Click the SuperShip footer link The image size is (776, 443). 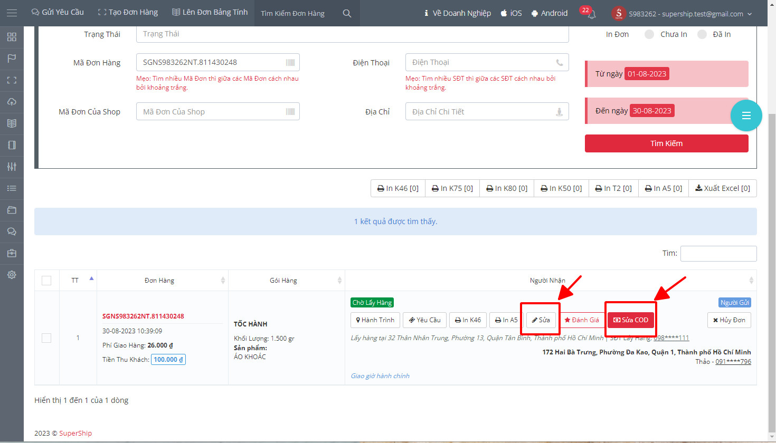(75, 434)
